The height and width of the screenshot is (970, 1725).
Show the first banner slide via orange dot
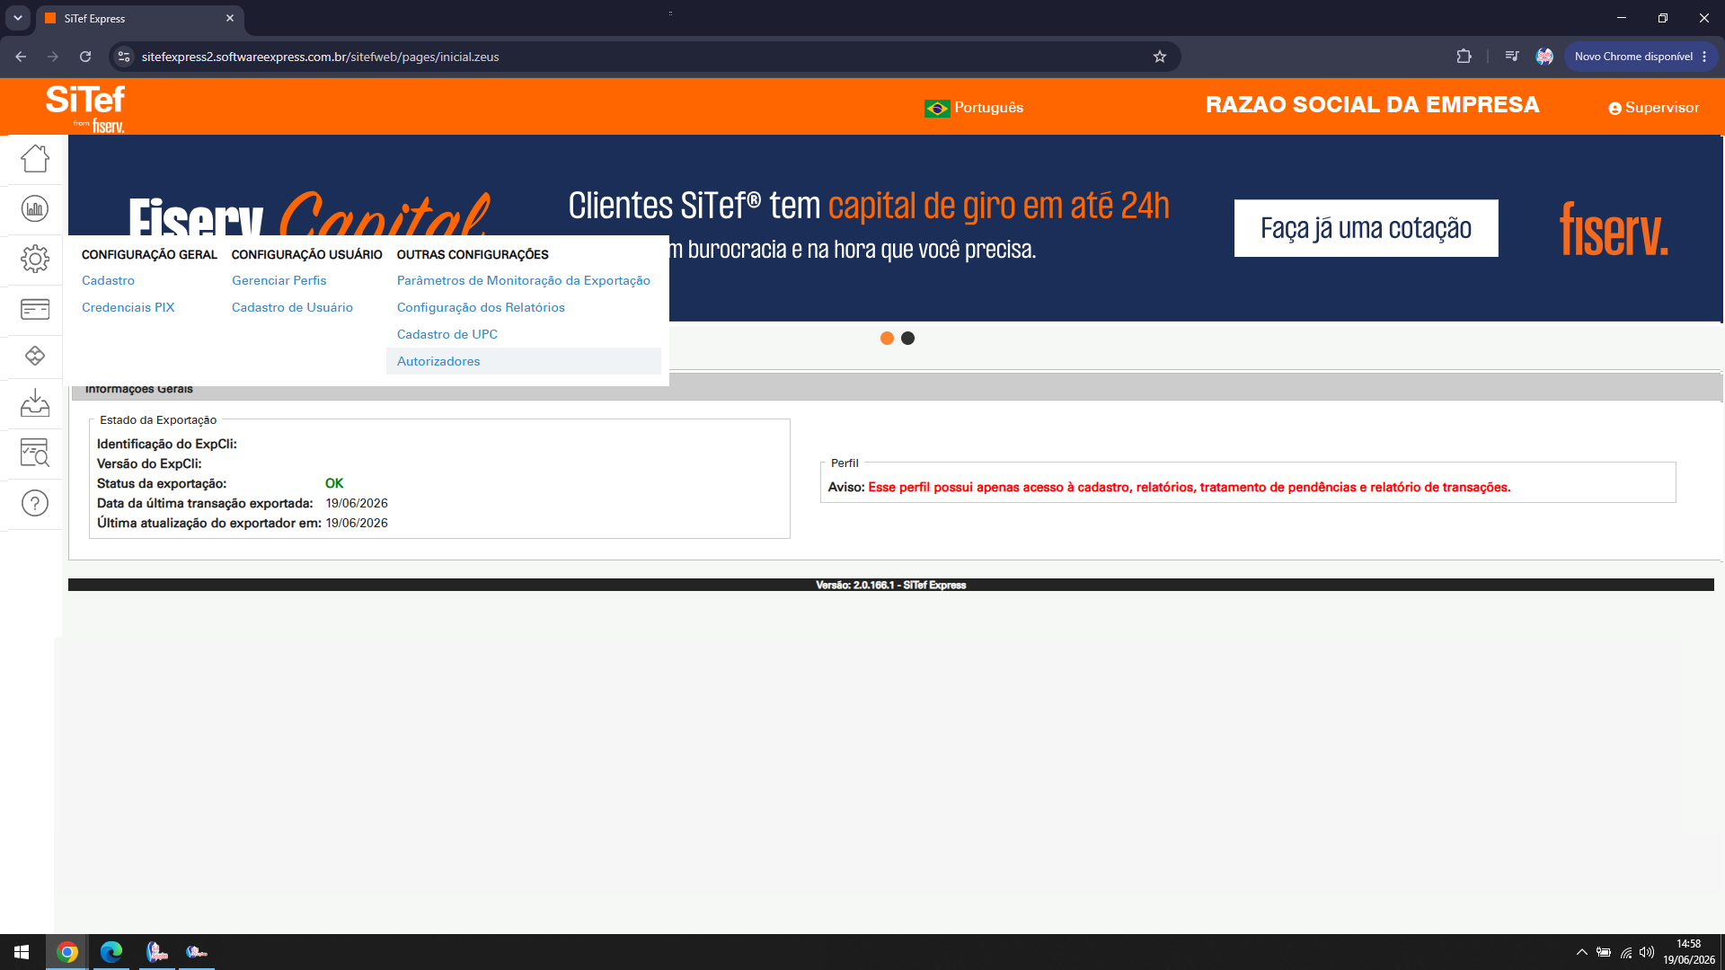[887, 339]
